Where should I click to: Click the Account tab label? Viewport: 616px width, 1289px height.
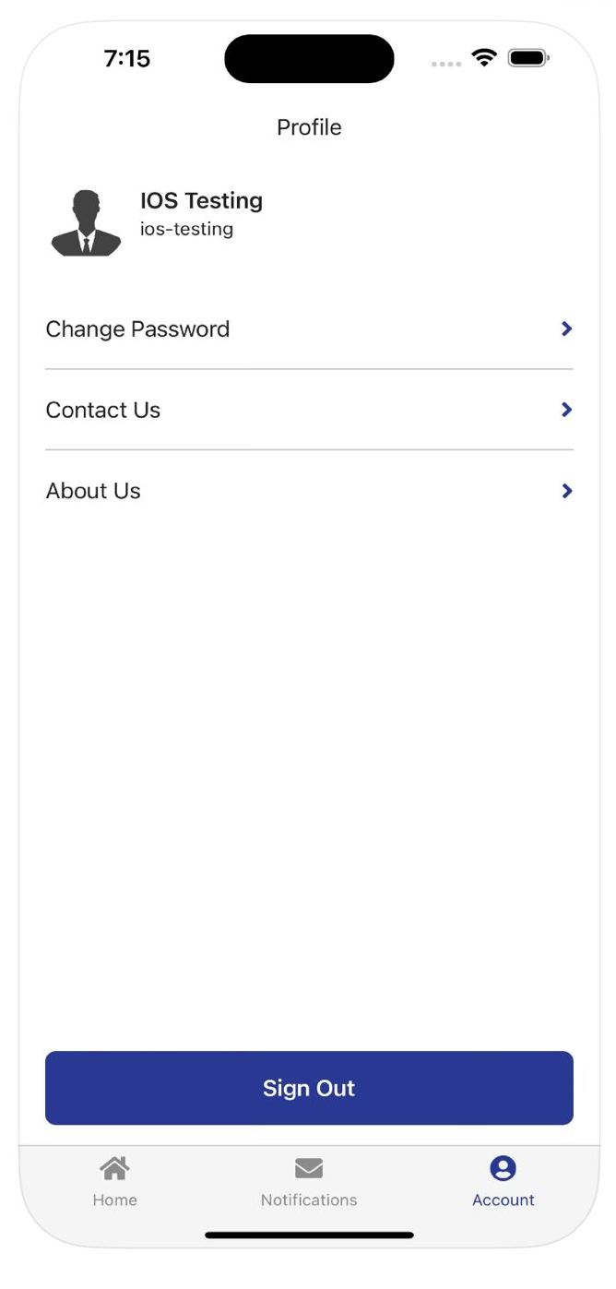point(503,1199)
